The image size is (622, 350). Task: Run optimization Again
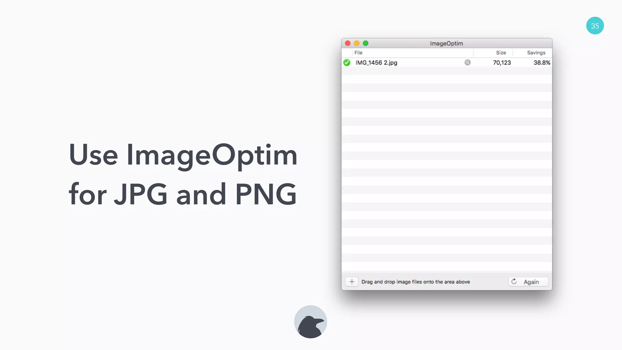[528, 282]
